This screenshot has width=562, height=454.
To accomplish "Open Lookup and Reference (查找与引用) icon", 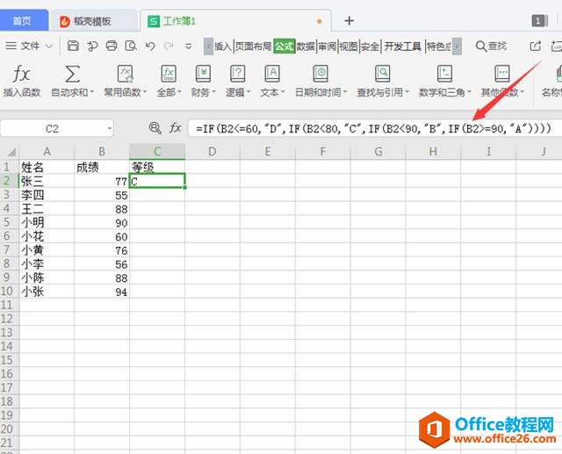I will (383, 74).
